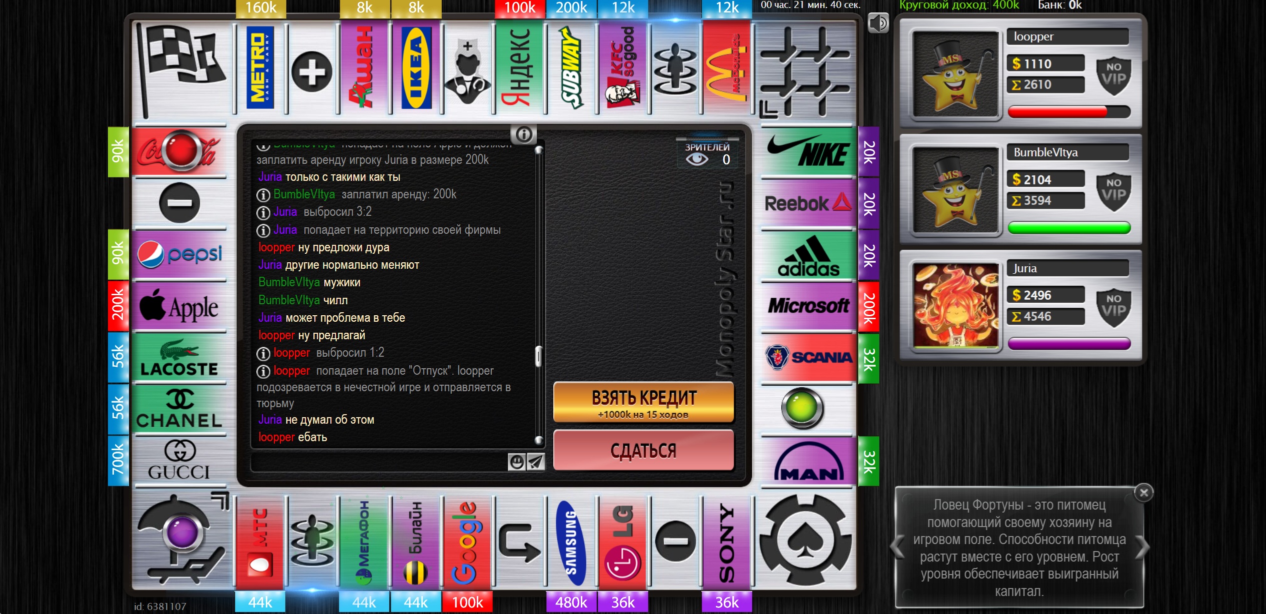This screenshot has width=1266, height=614.
Task: Click the Reebok property tile
Action: [808, 203]
